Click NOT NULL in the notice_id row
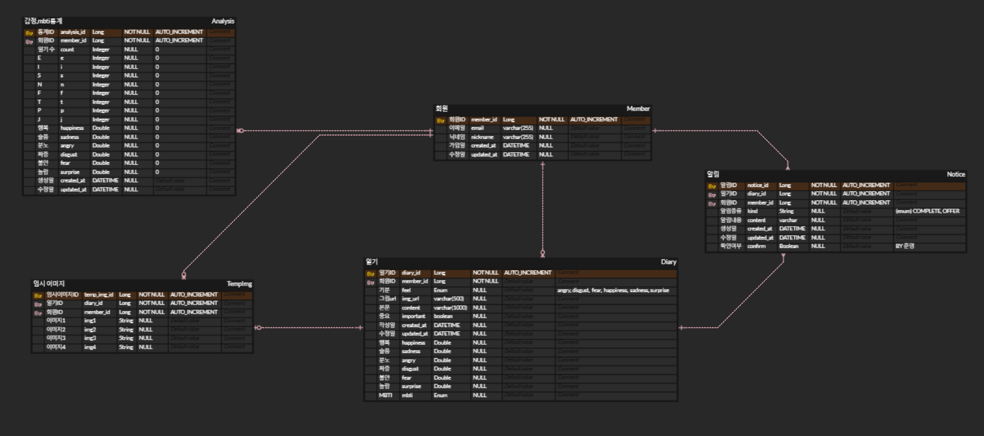 coord(824,185)
